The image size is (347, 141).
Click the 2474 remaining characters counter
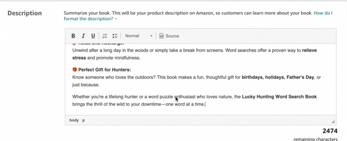pos(329,131)
